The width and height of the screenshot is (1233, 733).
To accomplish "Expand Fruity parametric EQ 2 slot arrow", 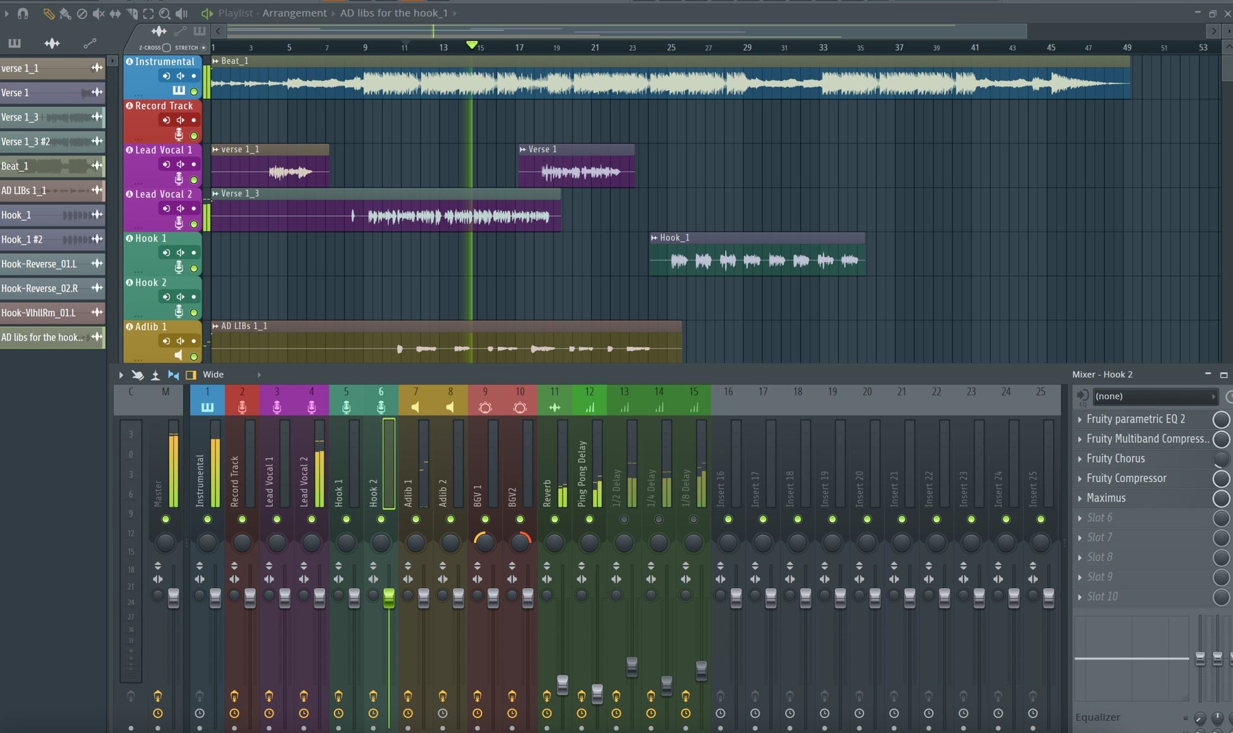I will pos(1080,419).
